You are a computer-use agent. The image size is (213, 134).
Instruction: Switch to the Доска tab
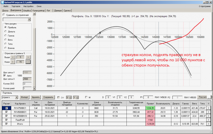[x=5, y=11]
